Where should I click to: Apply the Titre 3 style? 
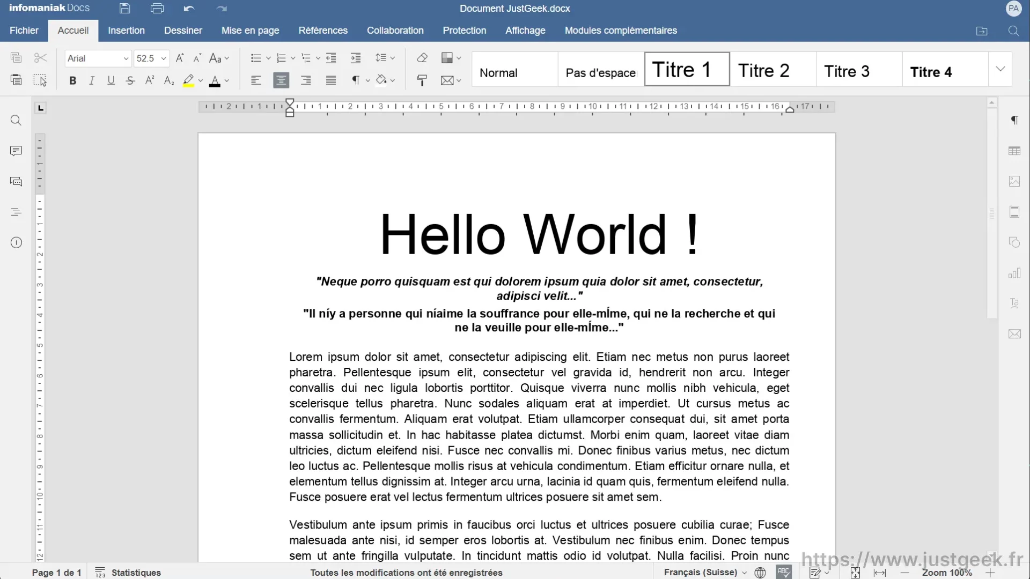859,69
